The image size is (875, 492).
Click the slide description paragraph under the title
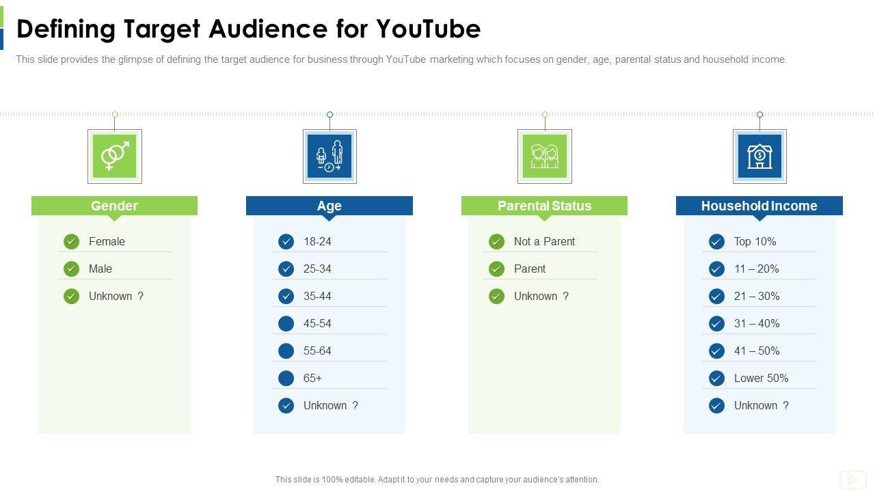(x=401, y=59)
